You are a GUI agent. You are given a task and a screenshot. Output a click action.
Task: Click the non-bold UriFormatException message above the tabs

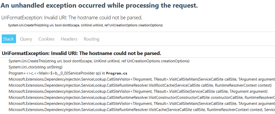71,18
